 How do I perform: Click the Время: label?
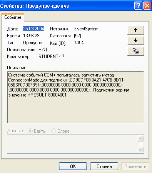14,36
